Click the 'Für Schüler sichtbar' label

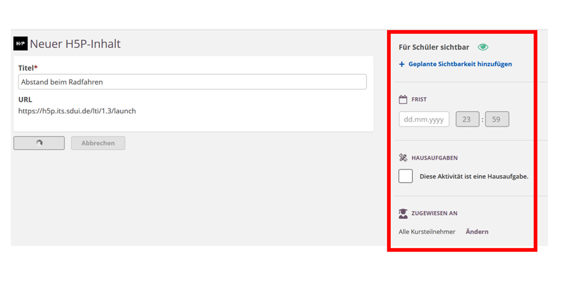434,47
